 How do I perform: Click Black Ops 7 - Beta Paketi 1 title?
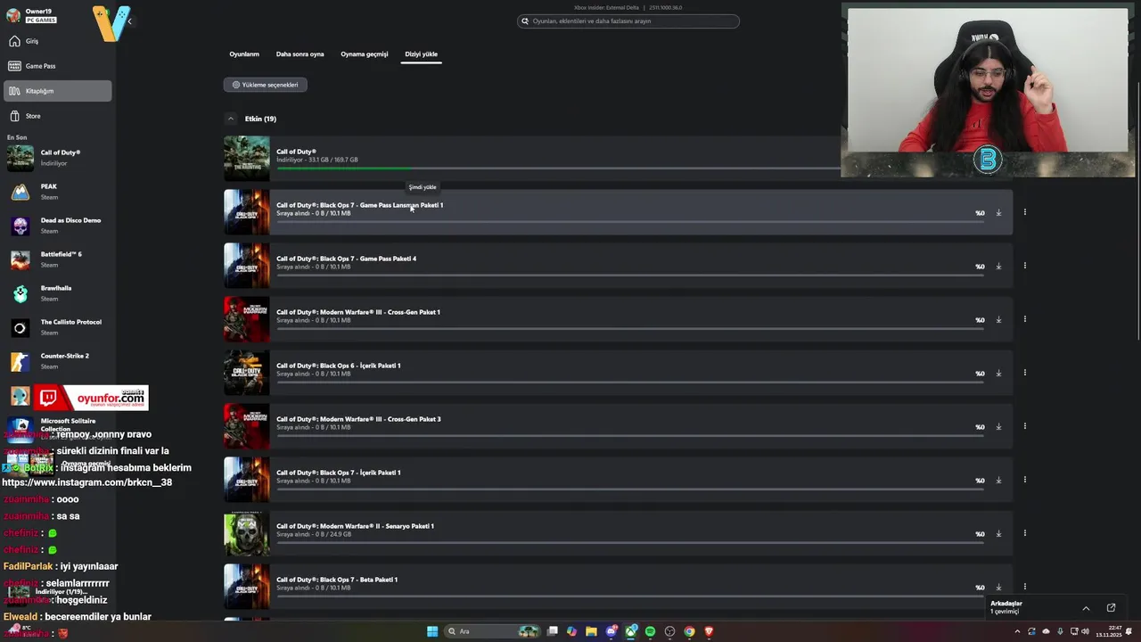click(x=337, y=580)
